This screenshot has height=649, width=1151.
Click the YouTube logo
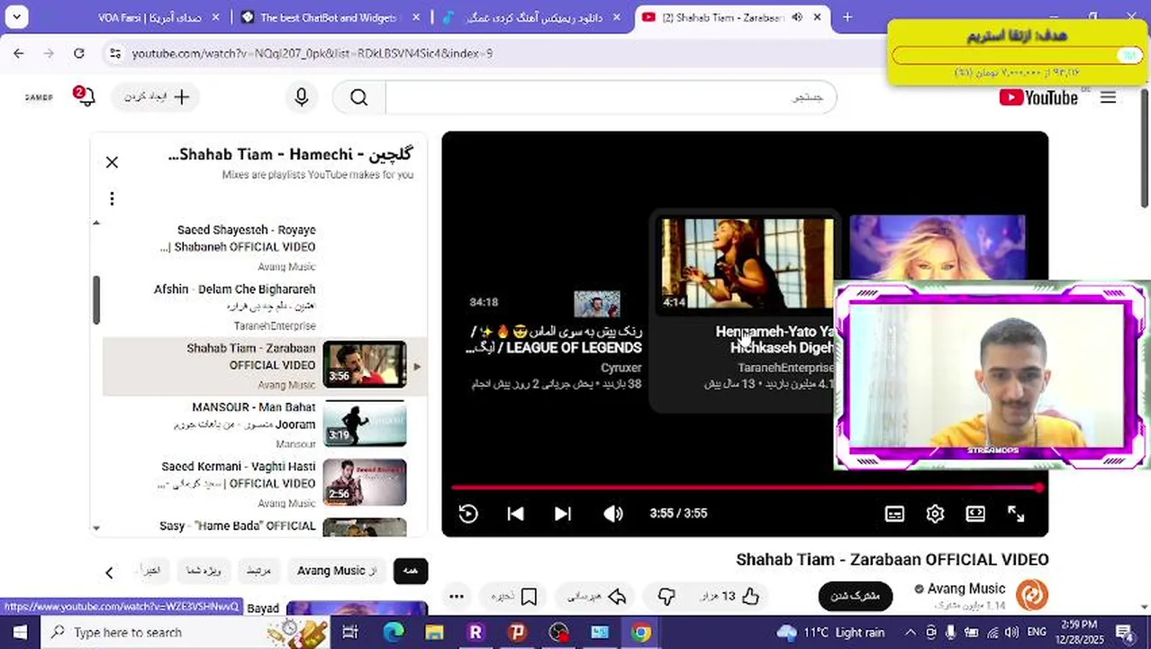(x=1038, y=97)
